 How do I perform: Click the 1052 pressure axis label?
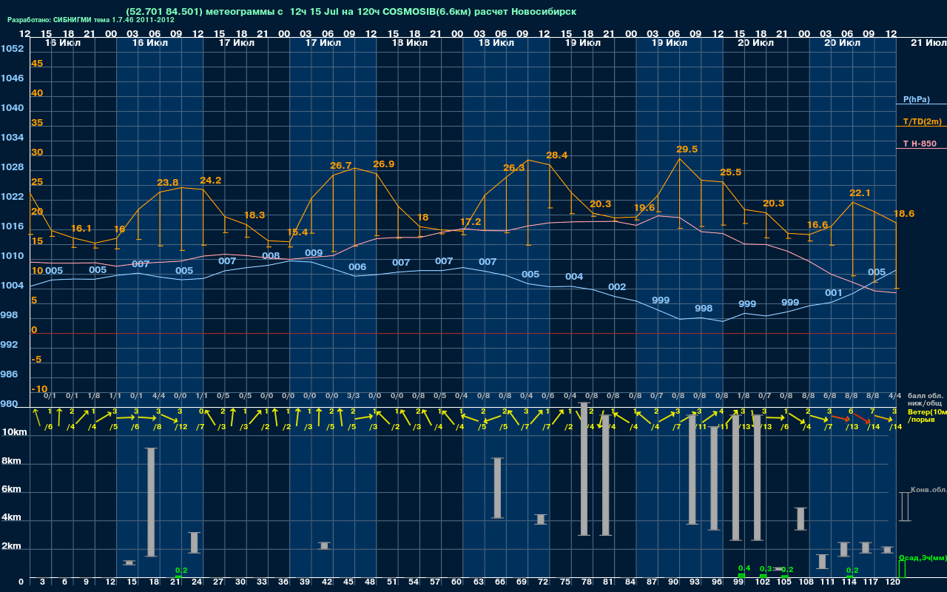click(12, 49)
